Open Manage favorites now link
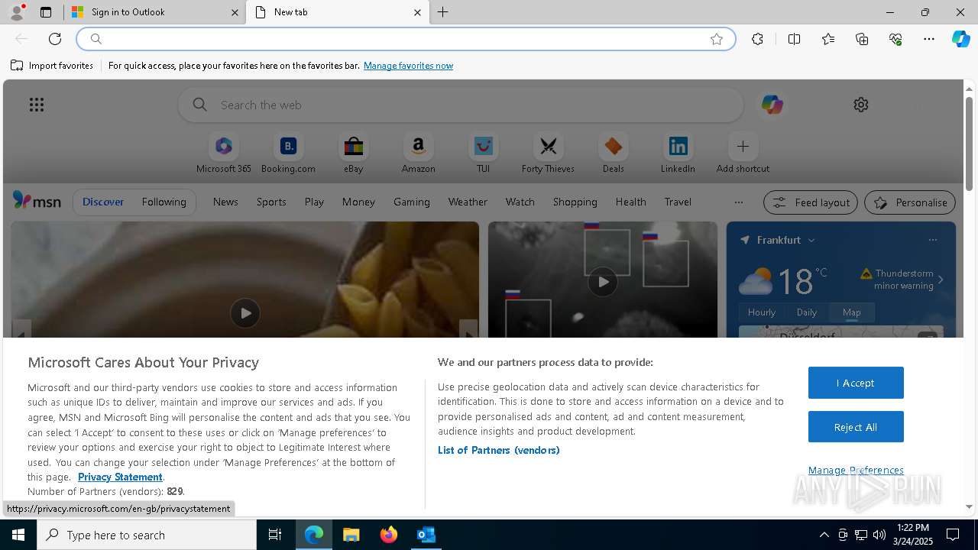Viewport: 978px width, 550px height. tap(408, 66)
